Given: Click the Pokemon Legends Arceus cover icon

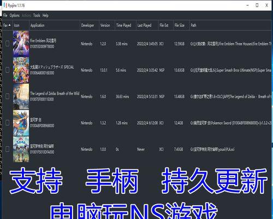Looking at the screenshot, I should pyautogui.click(x=21, y=149).
